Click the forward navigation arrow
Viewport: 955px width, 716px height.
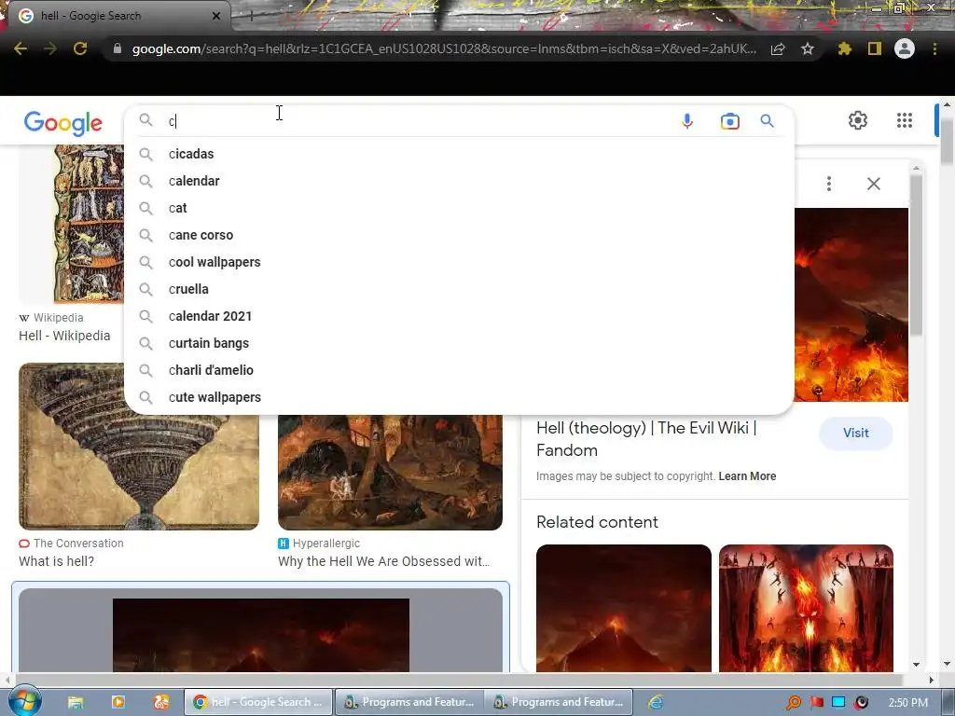(50, 48)
